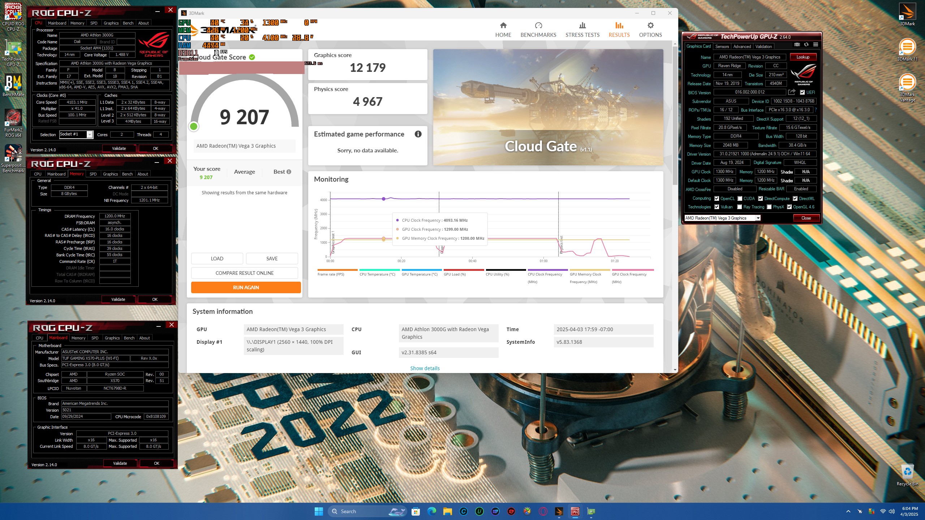Click the 3DMark vertical scrollbar

click(x=675, y=116)
